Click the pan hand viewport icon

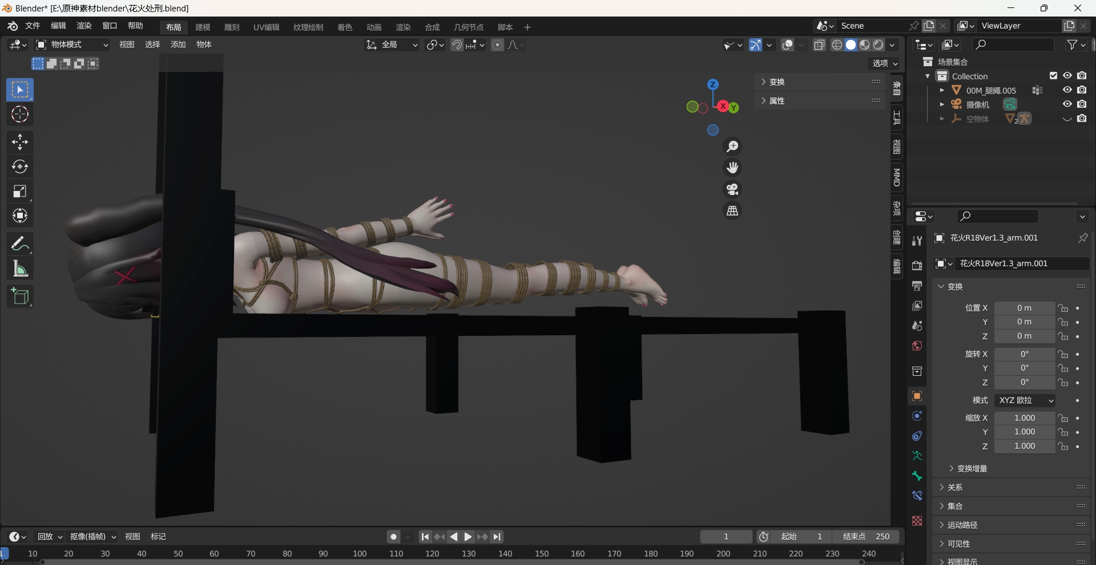pyautogui.click(x=732, y=168)
